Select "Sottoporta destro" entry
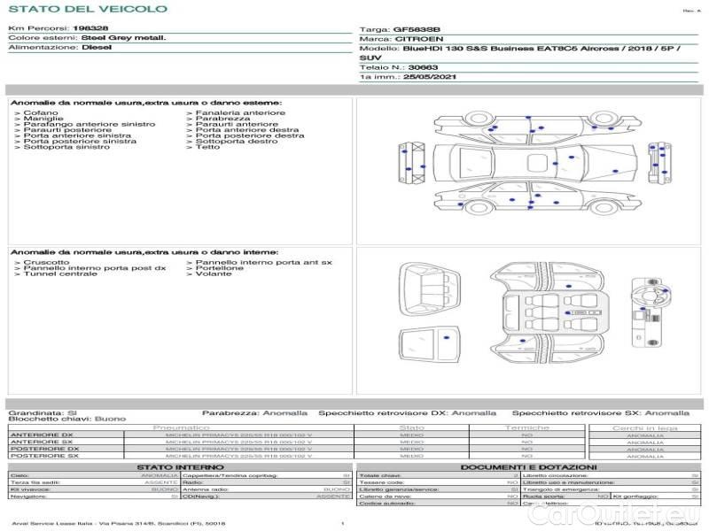This screenshot has width=709, height=531. pyautogui.click(x=237, y=142)
